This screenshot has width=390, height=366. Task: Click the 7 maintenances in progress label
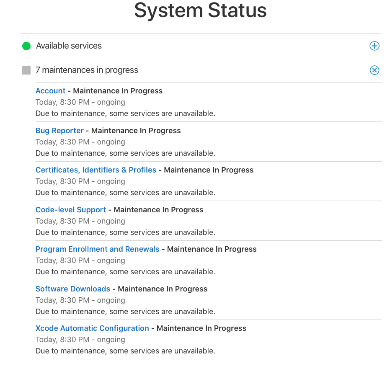[x=87, y=70]
